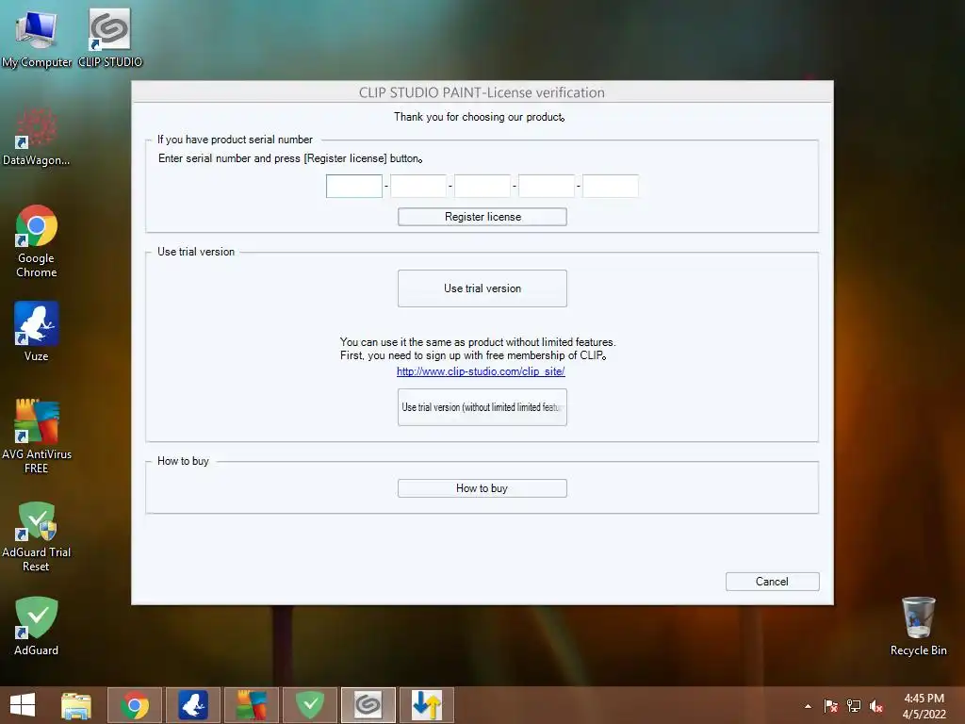Click first serial number field
The width and height of the screenshot is (965, 724).
(354, 186)
